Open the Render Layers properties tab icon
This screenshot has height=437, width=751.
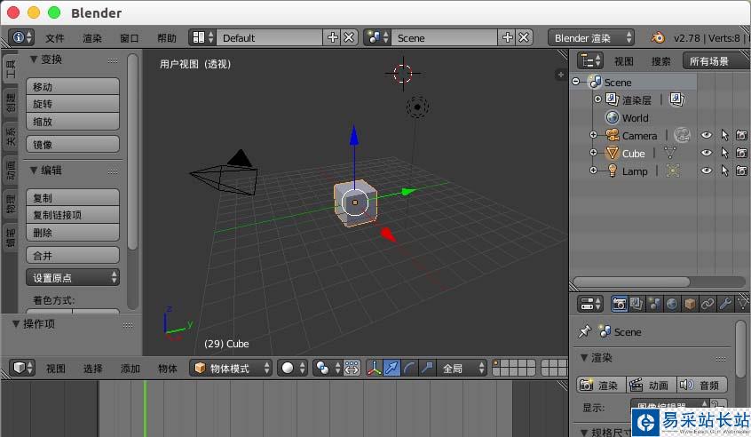[636, 303]
